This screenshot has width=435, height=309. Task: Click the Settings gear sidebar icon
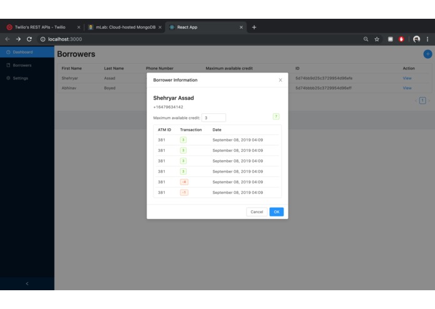[8, 78]
